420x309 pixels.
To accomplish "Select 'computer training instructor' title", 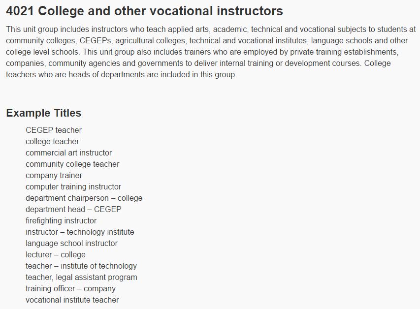I will [x=73, y=186].
